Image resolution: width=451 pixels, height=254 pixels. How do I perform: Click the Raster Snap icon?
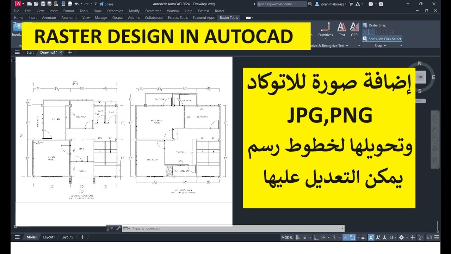pyautogui.click(x=365, y=25)
